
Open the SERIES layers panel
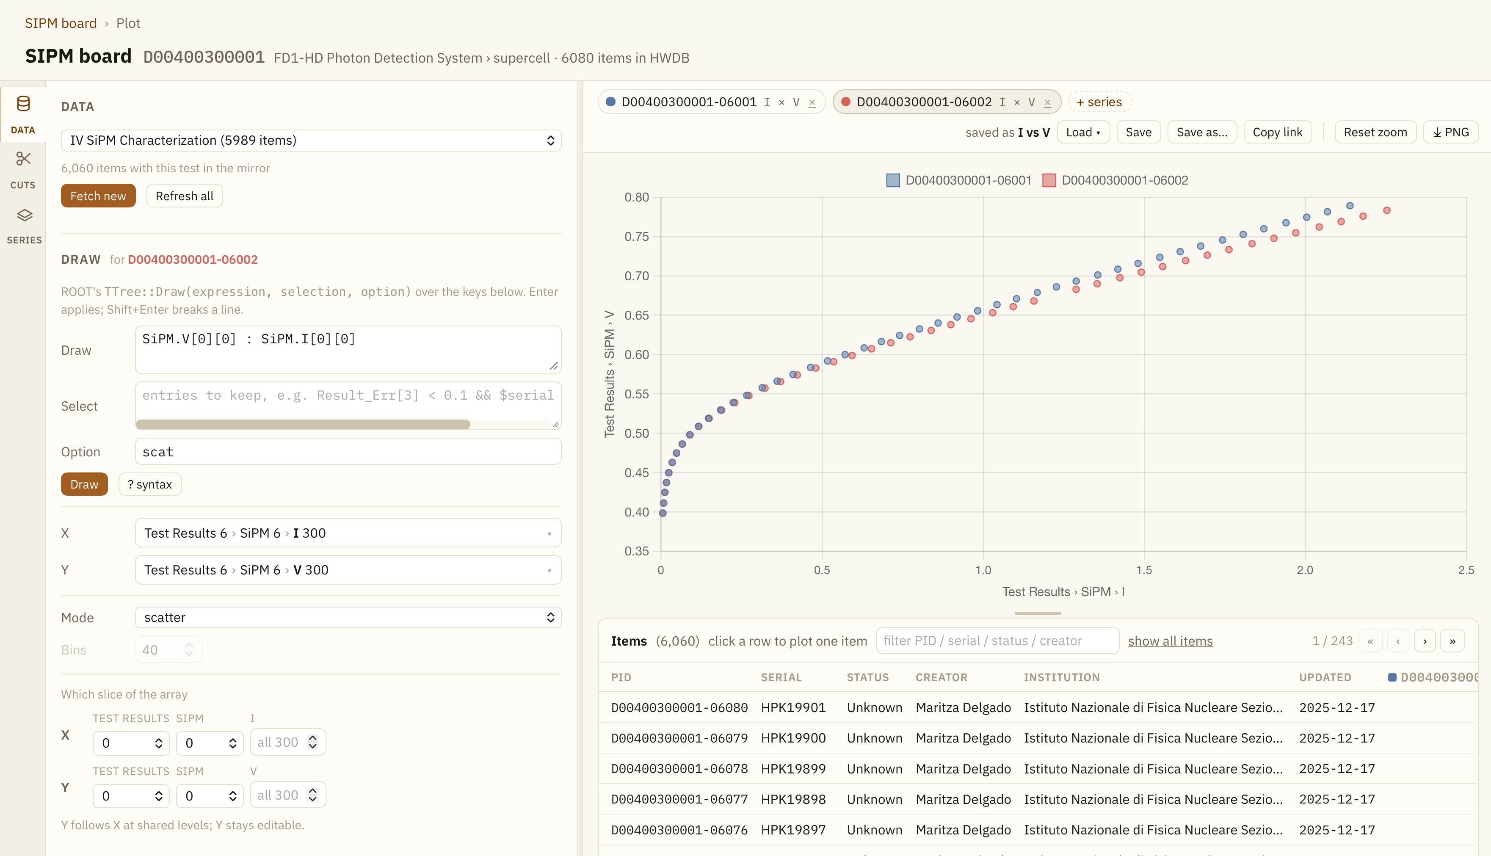(24, 225)
